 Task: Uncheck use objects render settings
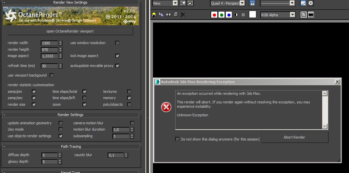click(x=61, y=136)
